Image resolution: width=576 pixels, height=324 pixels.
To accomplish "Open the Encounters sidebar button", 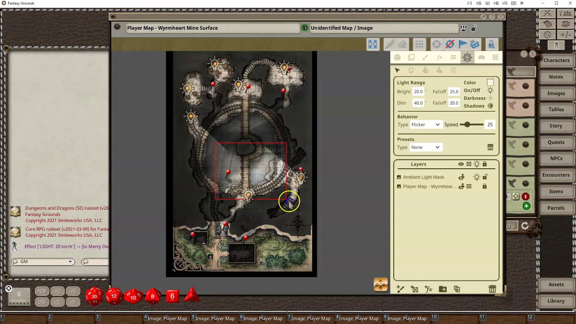I will click(556, 175).
